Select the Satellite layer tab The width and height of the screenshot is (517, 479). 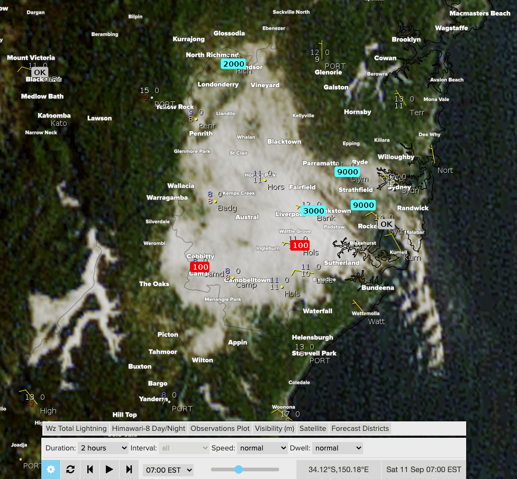click(x=313, y=428)
